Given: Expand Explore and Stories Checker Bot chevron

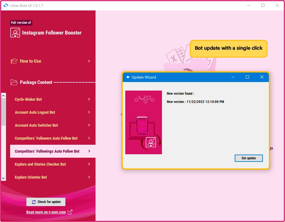Looking at the screenshot, I should click(x=89, y=164).
